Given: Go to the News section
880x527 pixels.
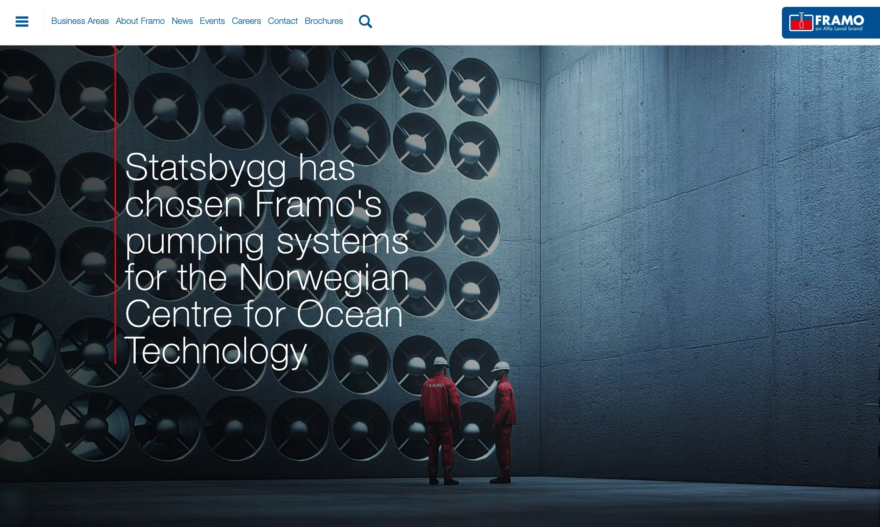Looking at the screenshot, I should pos(182,21).
